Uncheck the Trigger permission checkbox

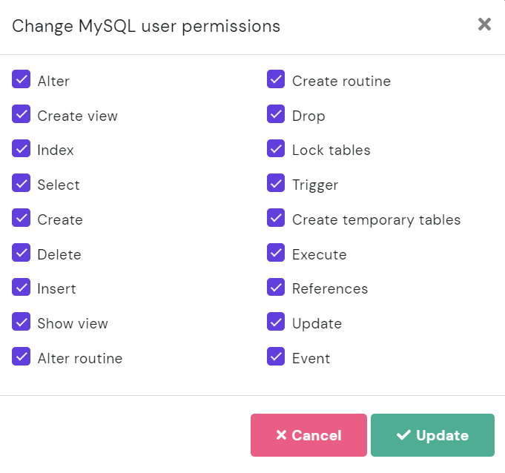(x=276, y=183)
